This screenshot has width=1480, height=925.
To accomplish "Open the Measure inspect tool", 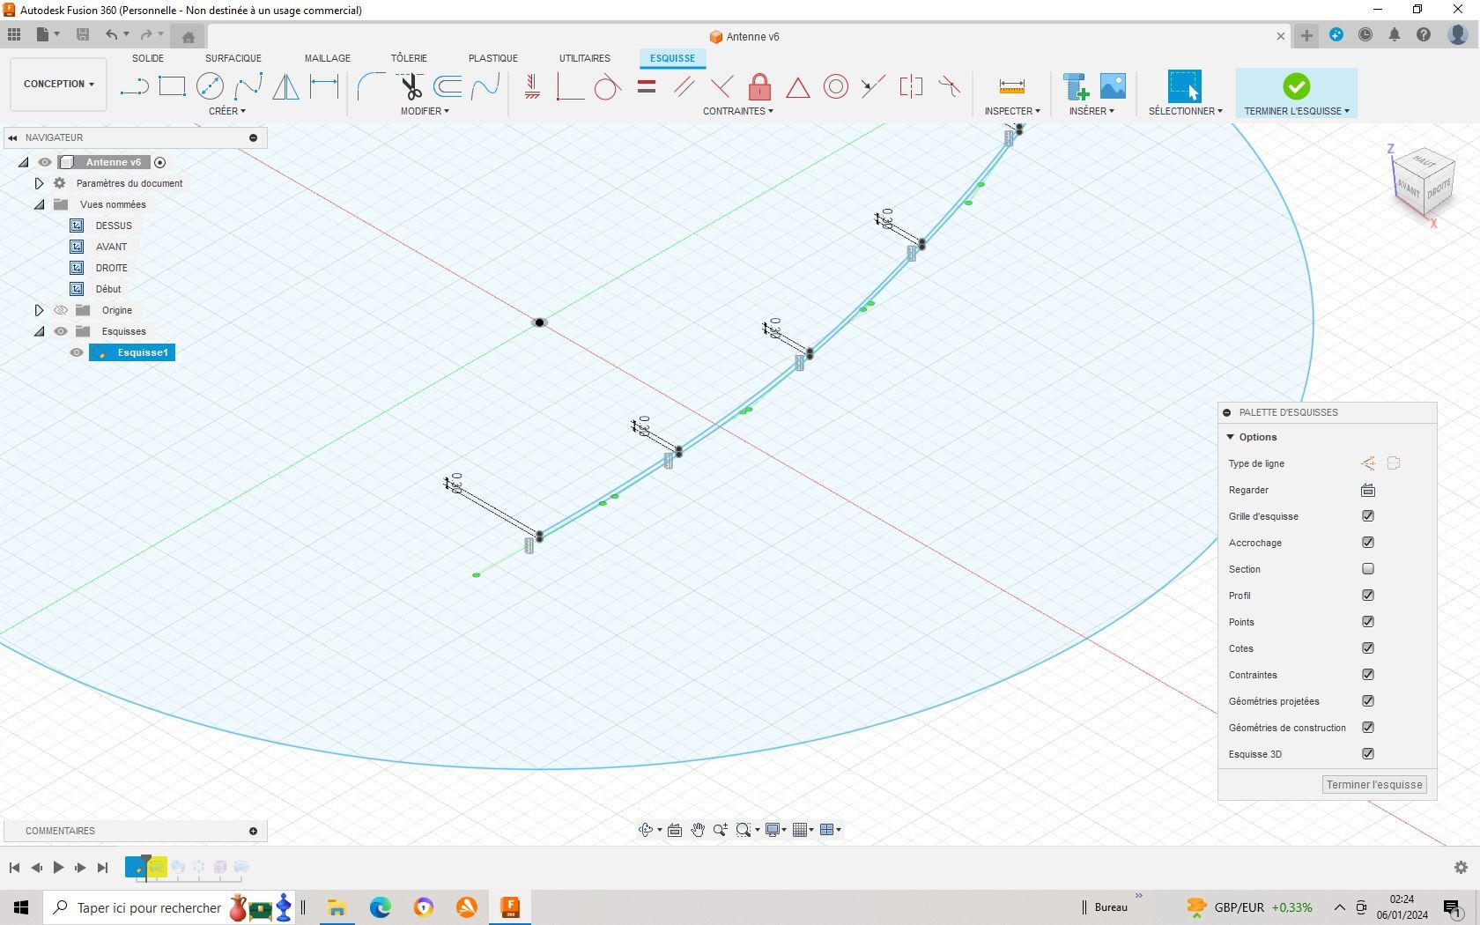I will pos(1011,86).
